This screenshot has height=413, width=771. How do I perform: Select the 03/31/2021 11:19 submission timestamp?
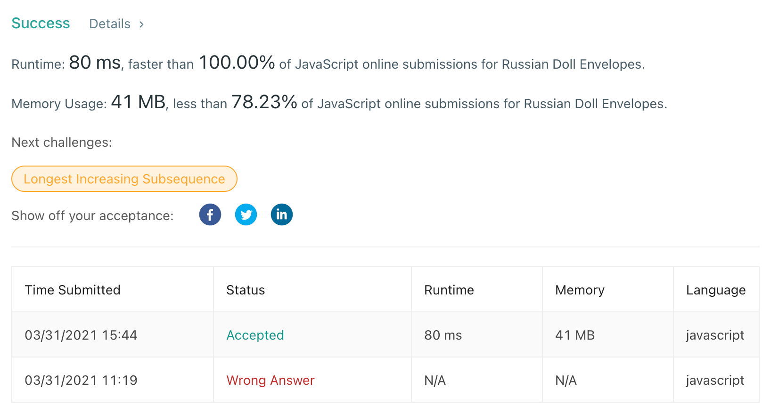coord(81,380)
